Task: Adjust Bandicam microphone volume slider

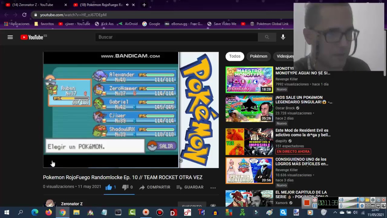Action: tap(352, 206)
